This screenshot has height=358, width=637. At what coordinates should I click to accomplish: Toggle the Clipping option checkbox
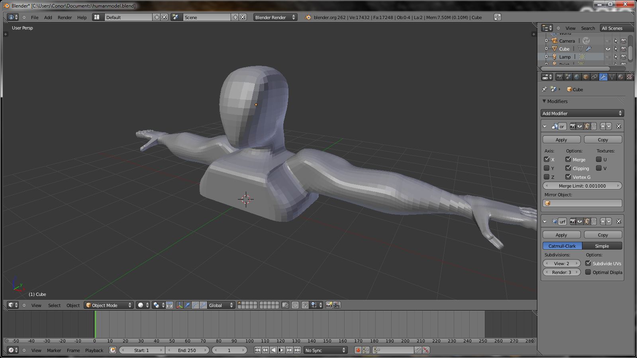coord(568,168)
